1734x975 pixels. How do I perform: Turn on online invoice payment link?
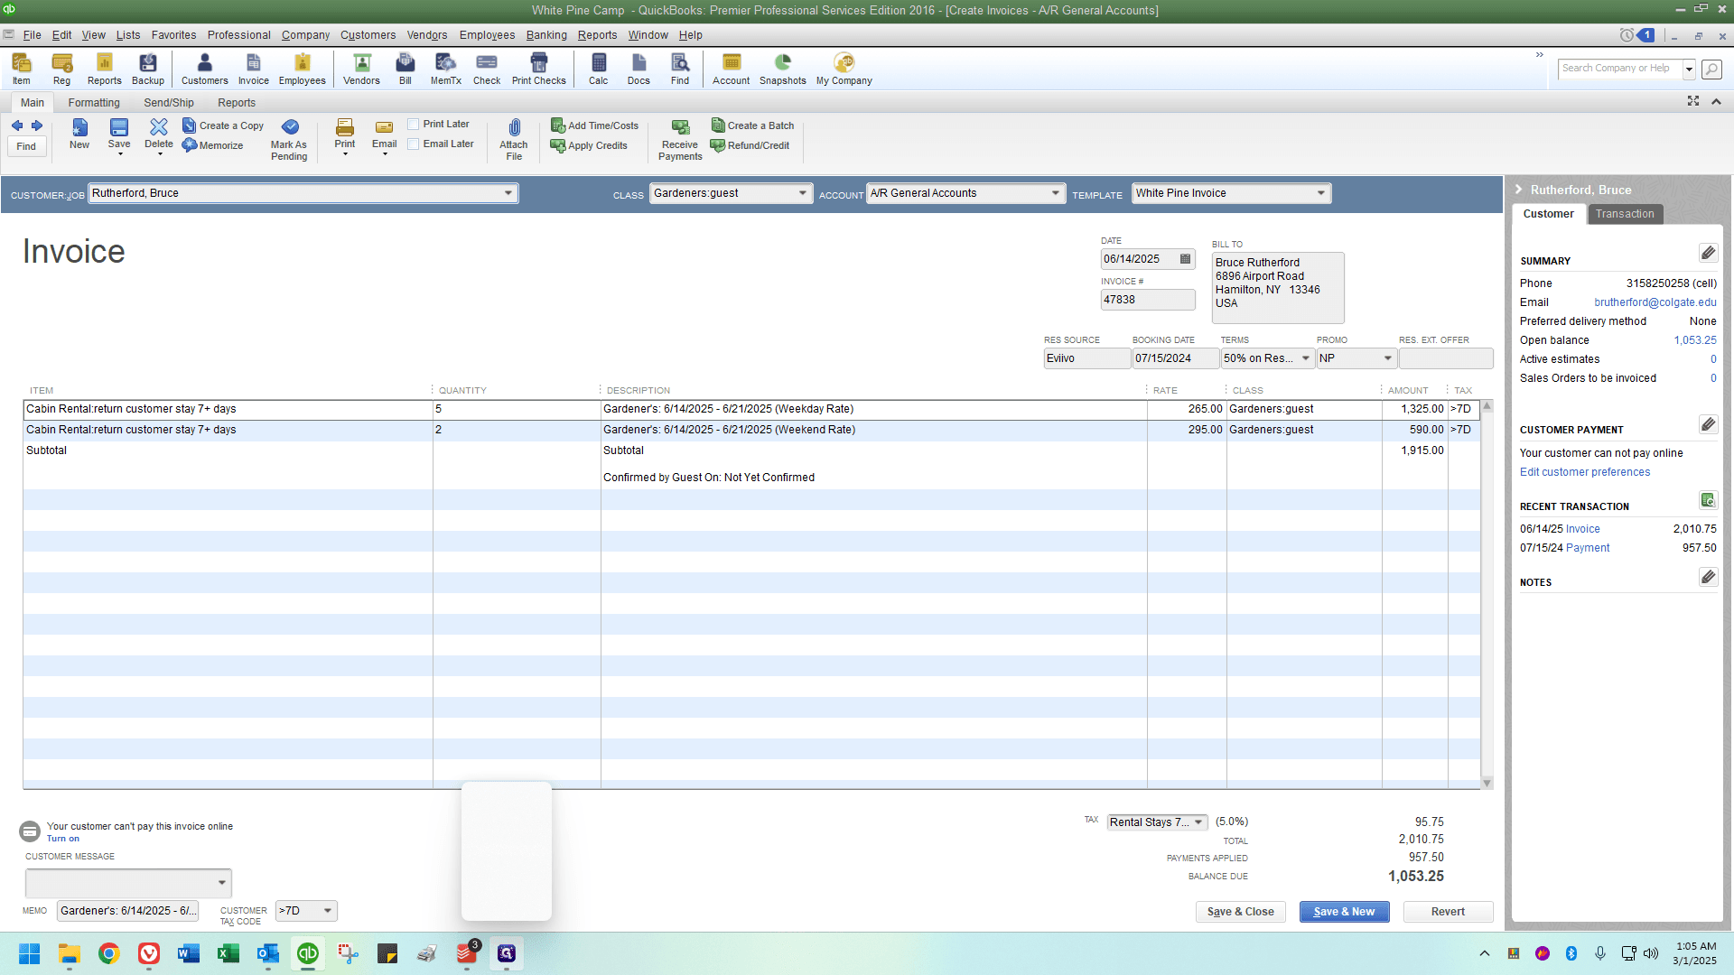point(63,839)
